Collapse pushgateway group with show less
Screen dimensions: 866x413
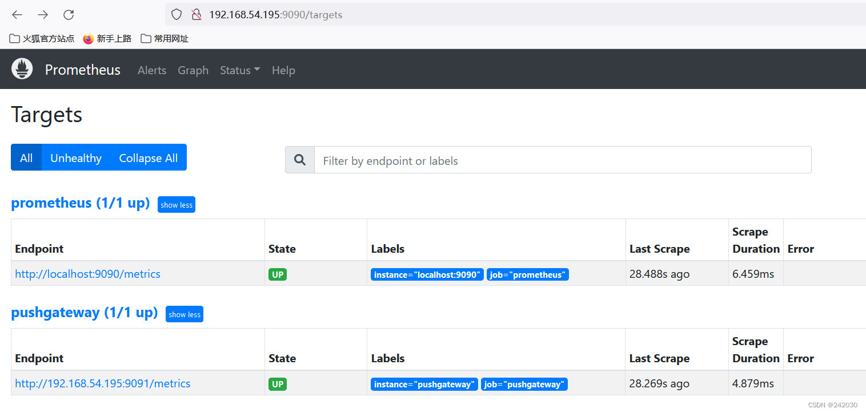(185, 314)
